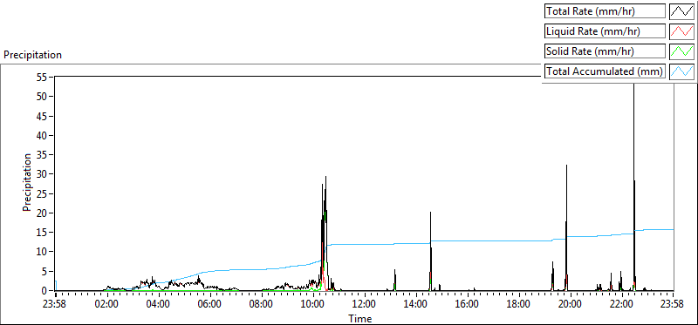Click the 06:00 time axis label
The width and height of the screenshot is (698, 325).
(x=209, y=305)
